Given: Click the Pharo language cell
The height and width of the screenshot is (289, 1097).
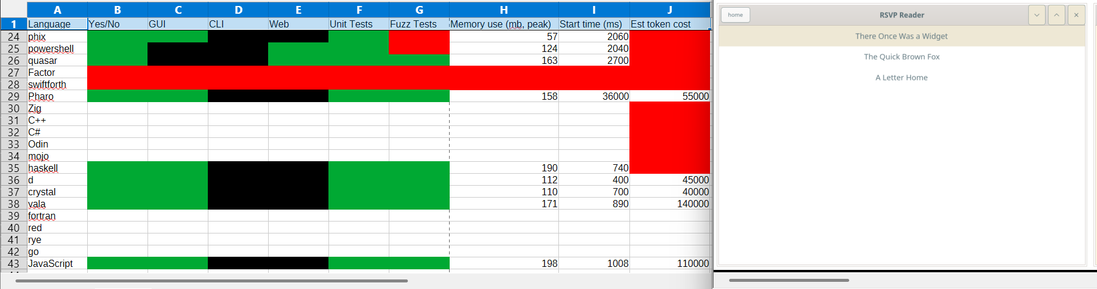Looking at the screenshot, I should coord(57,96).
